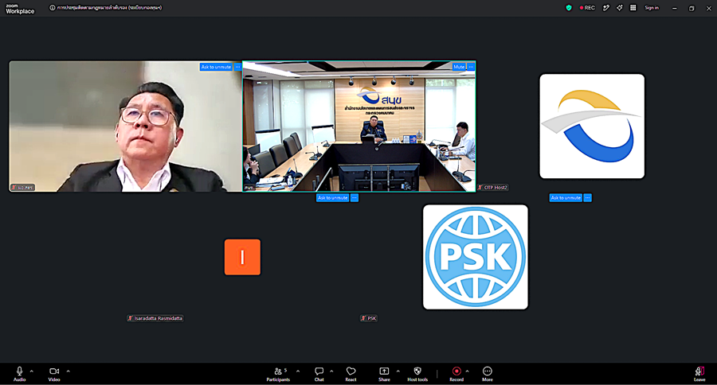Viewport: 717px width, 385px height.
Task: Click Ask to unmute on first video
Action: (x=216, y=67)
